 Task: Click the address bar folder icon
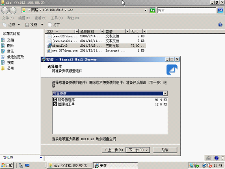(24, 10)
